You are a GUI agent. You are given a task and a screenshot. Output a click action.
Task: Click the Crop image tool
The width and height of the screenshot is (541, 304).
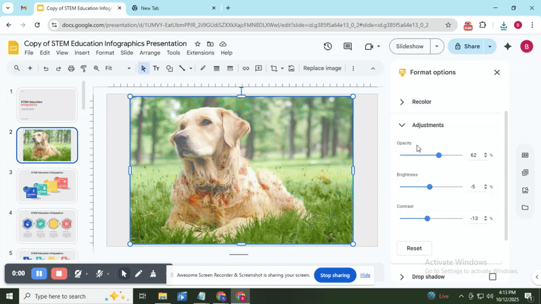pyautogui.click(x=275, y=68)
